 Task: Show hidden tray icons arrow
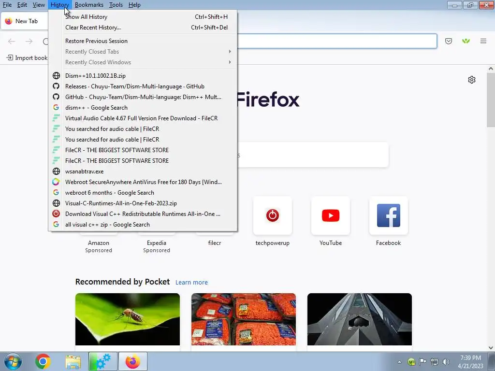click(x=399, y=362)
